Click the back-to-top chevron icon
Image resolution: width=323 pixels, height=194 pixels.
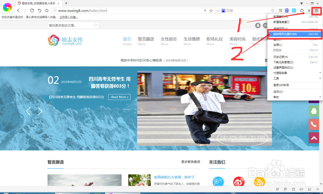pyautogui.click(x=314, y=137)
